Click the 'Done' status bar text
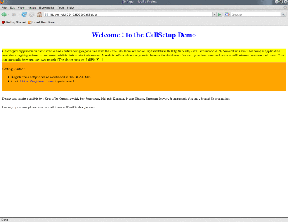This screenshot has width=288, height=222. pyautogui.click(x=5, y=220)
